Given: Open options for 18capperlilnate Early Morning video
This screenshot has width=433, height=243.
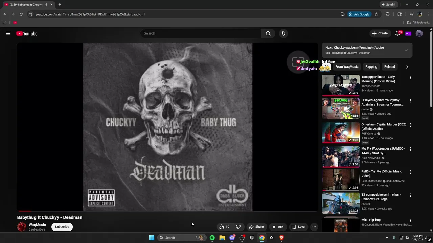Looking at the screenshot, I should coord(411,77).
